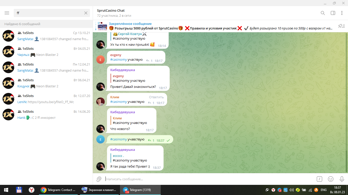Start a voice message with the microphone
348x195 pixels.
[x=342, y=179]
